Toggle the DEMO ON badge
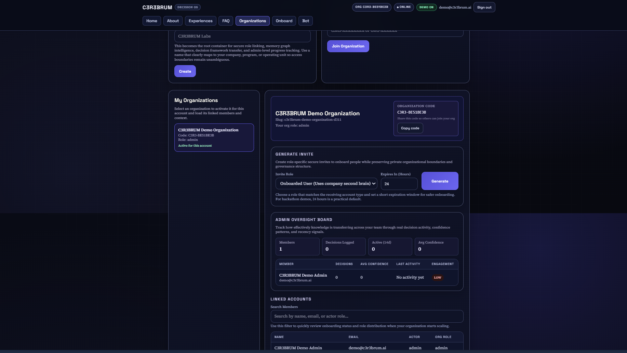Image resolution: width=627 pixels, height=353 pixels. click(x=426, y=7)
